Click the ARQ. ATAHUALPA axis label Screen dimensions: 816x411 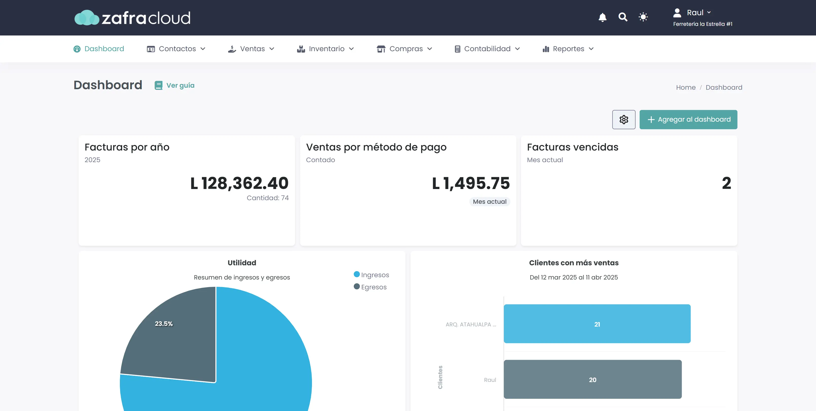[x=471, y=325]
